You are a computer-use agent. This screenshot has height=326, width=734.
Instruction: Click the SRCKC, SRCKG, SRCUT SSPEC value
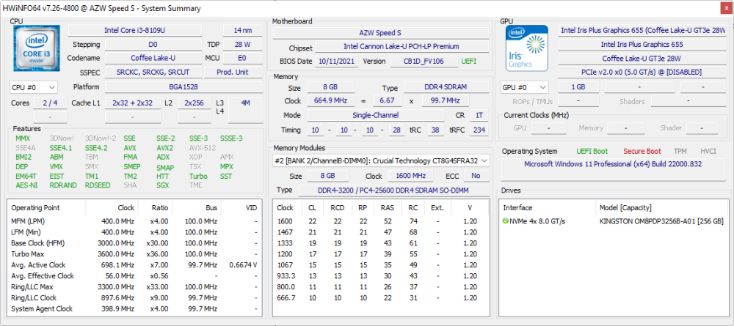click(x=153, y=72)
